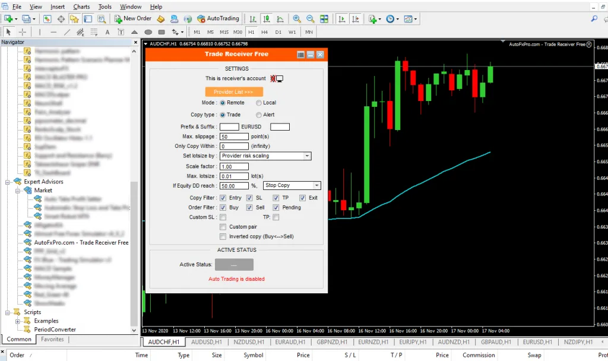
Task: Click the AutoTrading button
Action: click(218, 18)
